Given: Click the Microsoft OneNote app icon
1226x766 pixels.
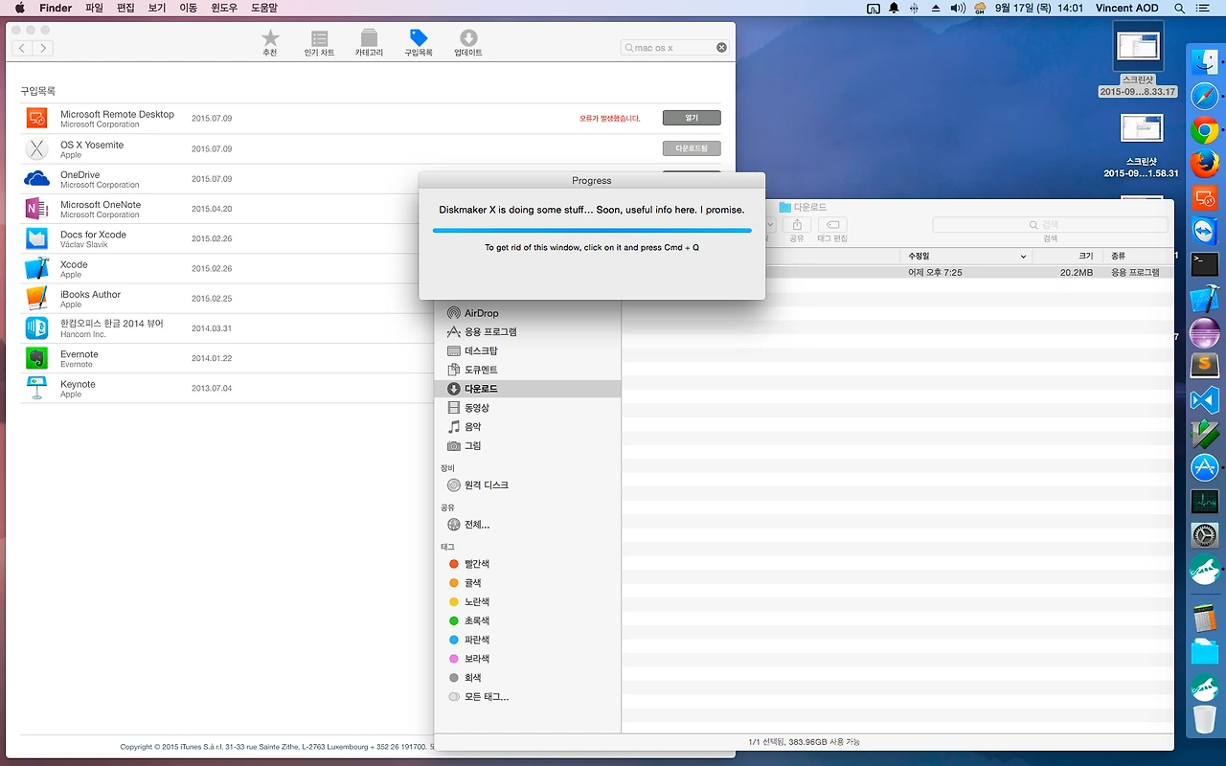Looking at the screenshot, I should click(x=36, y=209).
